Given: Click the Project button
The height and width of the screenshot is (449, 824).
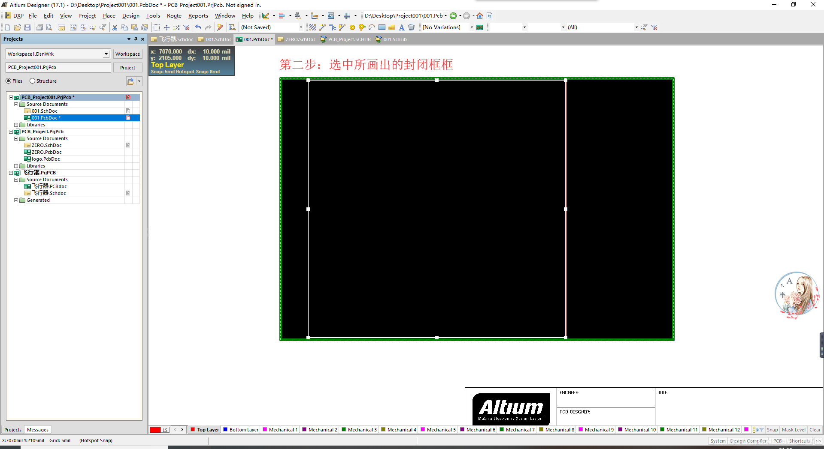Looking at the screenshot, I should (127, 68).
